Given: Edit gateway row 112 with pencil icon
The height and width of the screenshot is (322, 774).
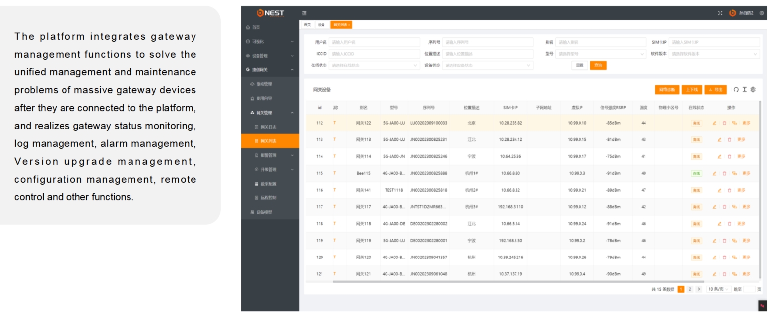Looking at the screenshot, I should pos(714,123).
